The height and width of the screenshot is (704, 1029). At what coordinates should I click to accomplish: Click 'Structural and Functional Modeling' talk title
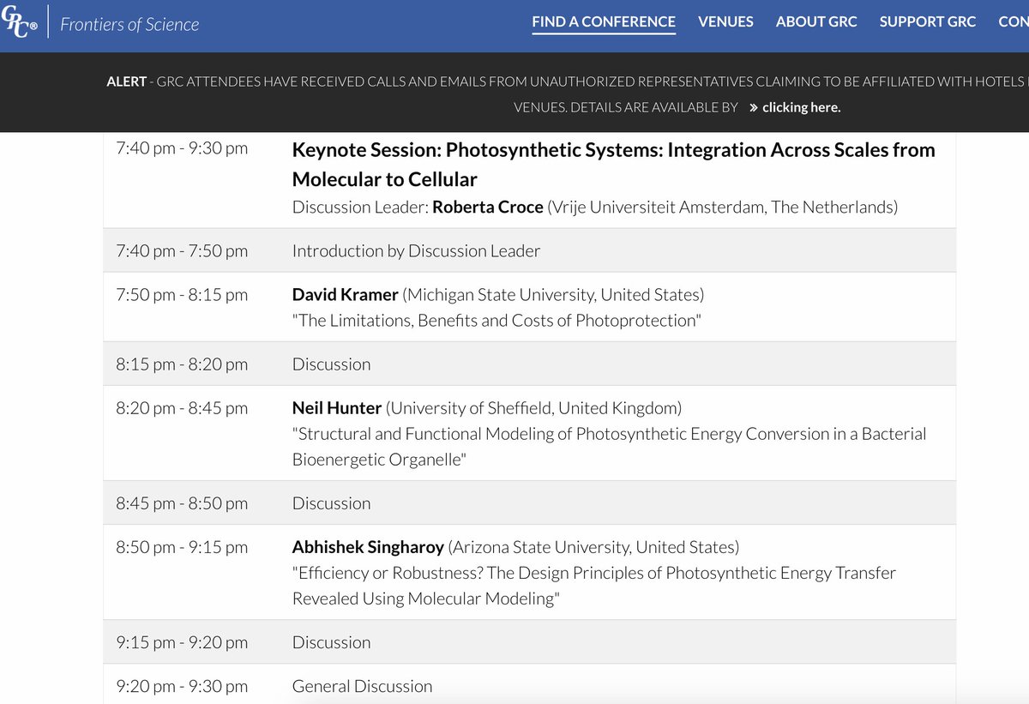(x=610, y=447)
